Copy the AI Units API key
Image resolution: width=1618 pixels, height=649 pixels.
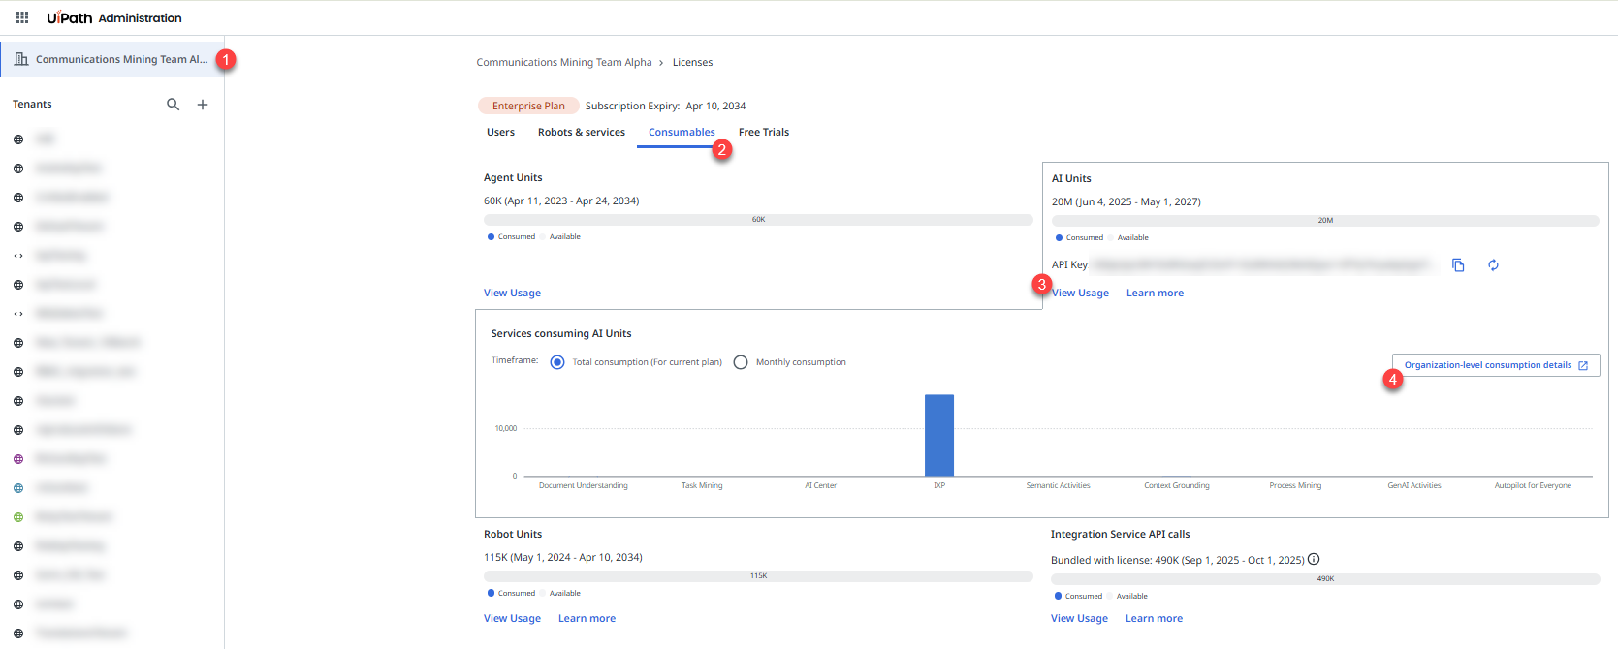1458,265
